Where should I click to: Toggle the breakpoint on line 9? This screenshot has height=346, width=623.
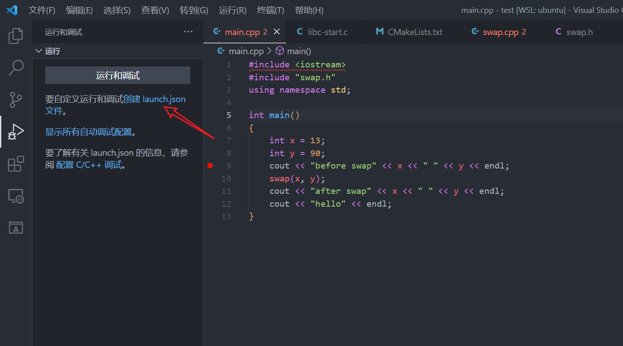coord(210,165)
